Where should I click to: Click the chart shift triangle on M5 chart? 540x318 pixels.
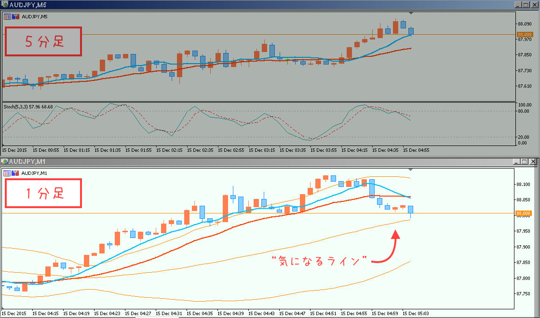410,13
